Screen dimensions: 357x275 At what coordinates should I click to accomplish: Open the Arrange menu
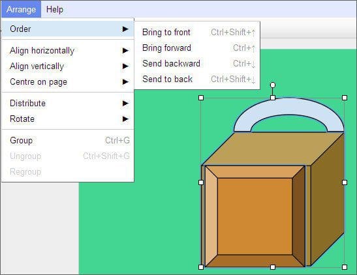(x=21, y=9)
